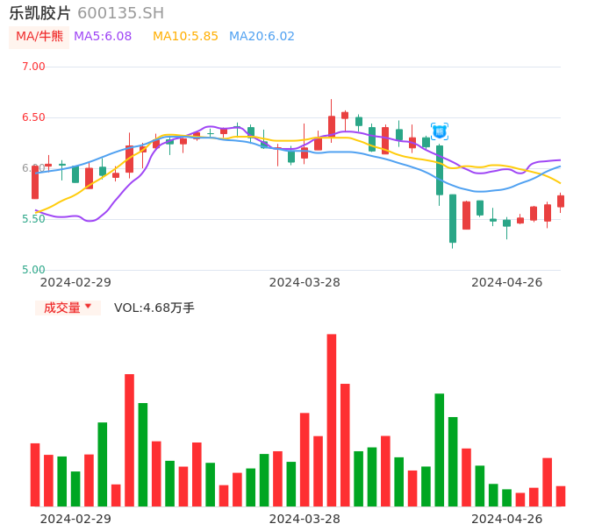Click the tallest red volume bar
This screenshot has width=602, height=531.
(332, 421)
